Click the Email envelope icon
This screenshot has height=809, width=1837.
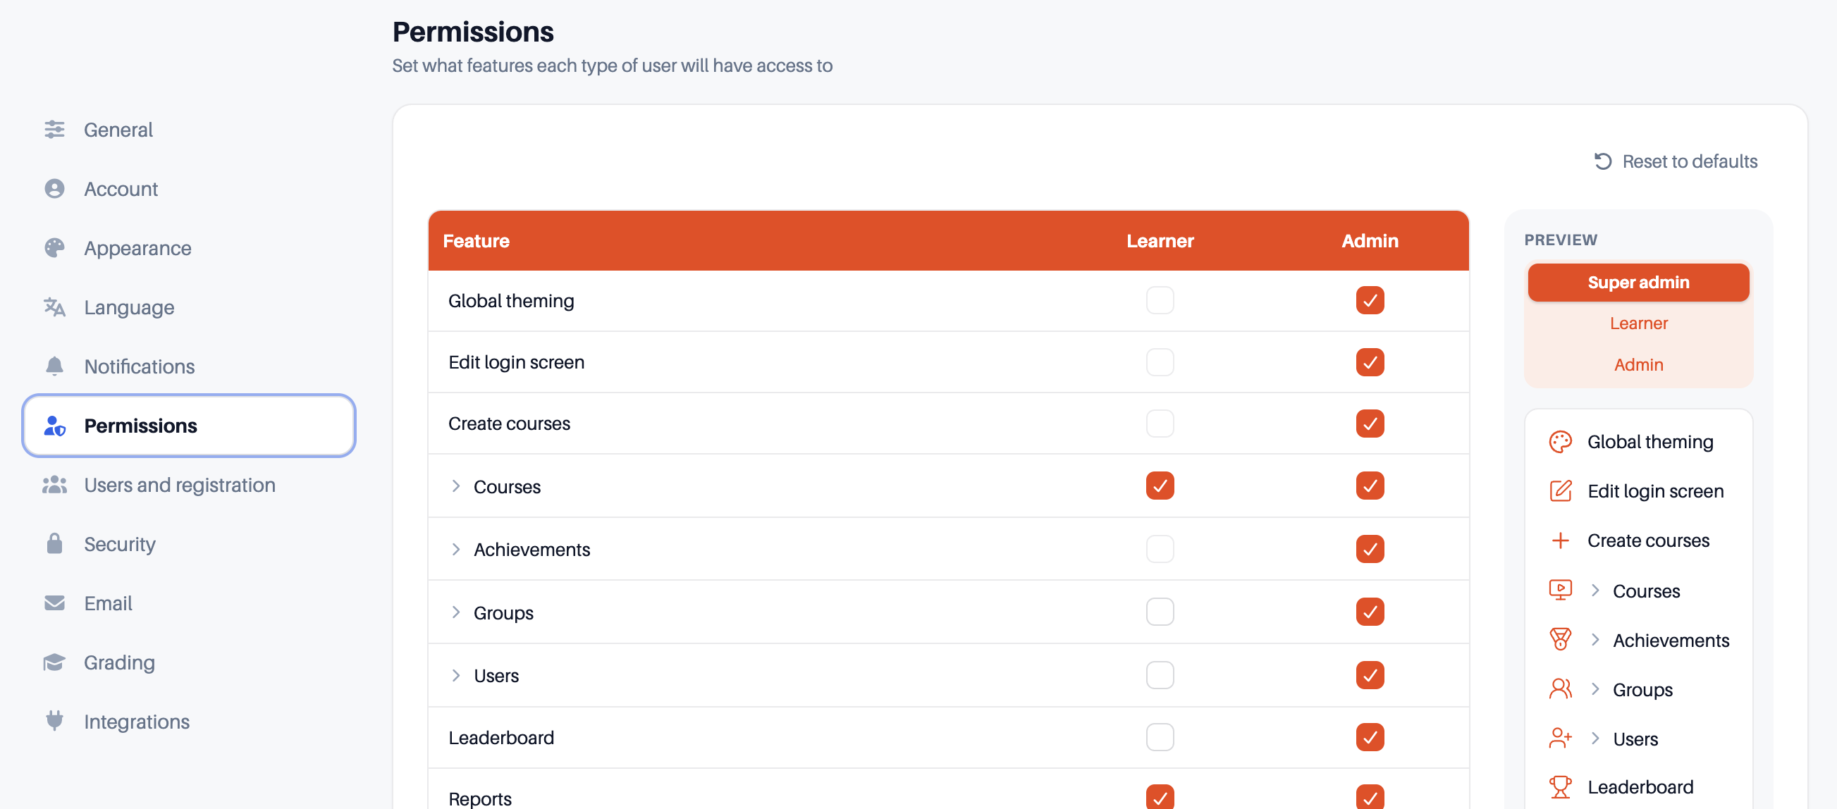click(54, 603)
